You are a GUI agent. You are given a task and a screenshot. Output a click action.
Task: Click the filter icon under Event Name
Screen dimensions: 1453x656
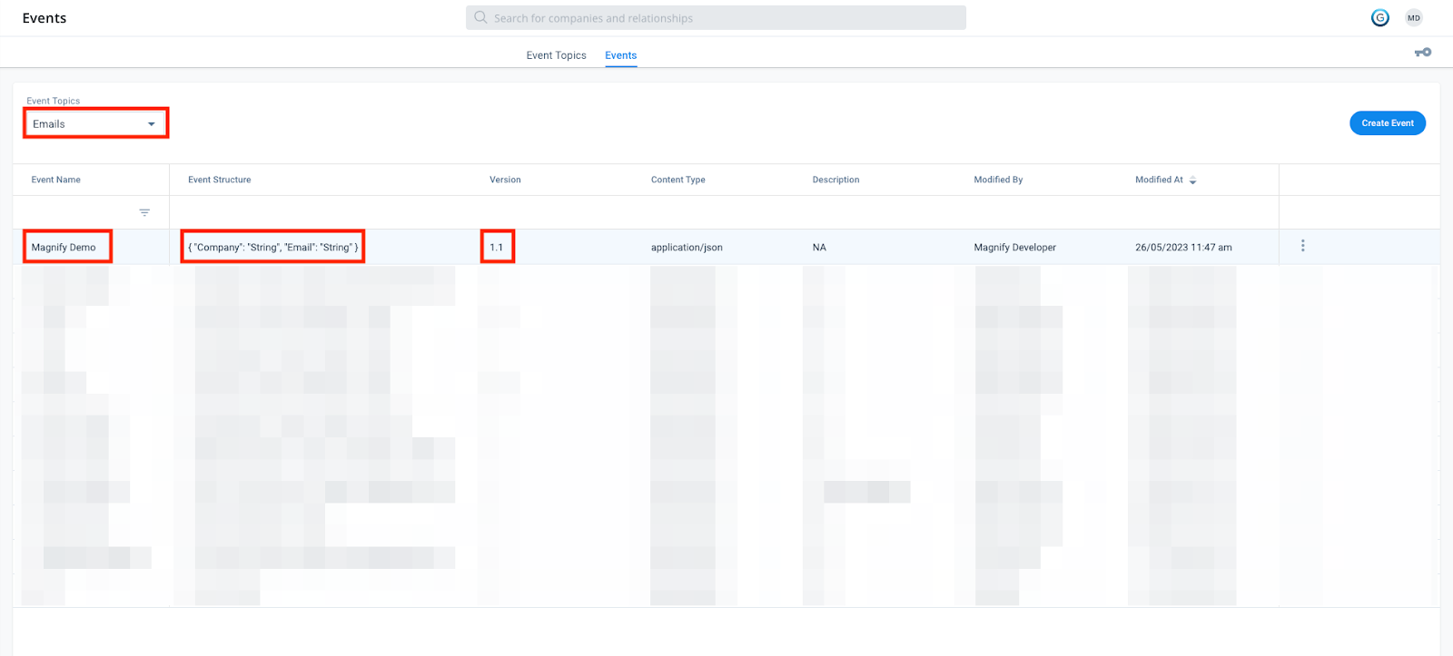pyautogui.click(x=144, y=212)
